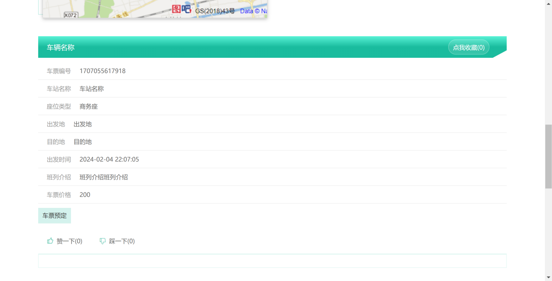Screen dimensions: 552x281
Task: Click the scrollbar down arrow
Action: click(548, 277)
